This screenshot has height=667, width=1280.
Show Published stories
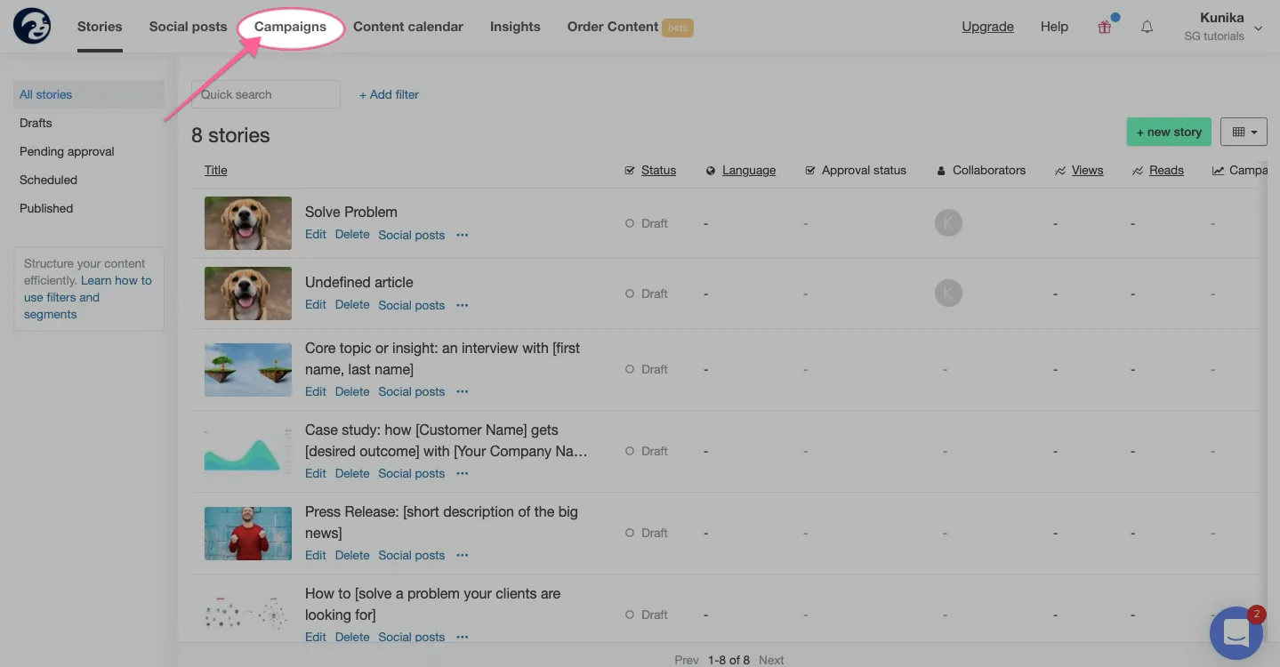pos(46,208)
